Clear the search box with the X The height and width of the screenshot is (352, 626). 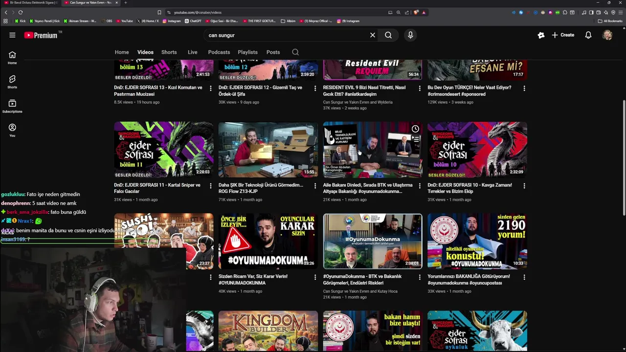[x=373, y=35]
